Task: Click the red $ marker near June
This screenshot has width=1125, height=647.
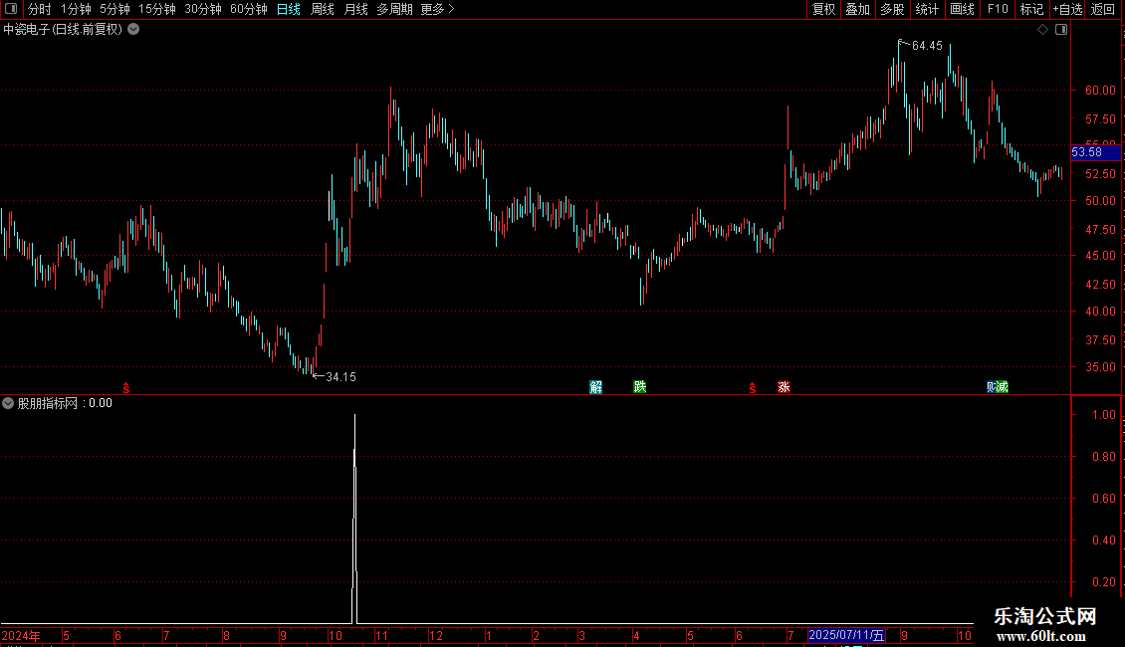Action: (x=126, y=388)
